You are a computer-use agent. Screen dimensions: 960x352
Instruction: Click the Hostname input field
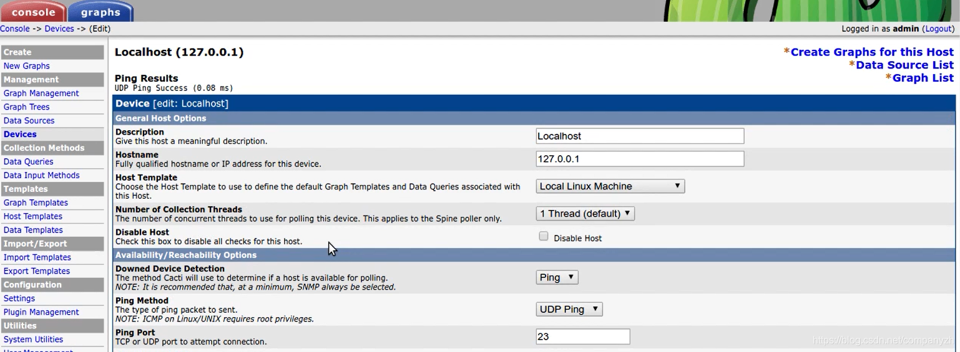click(639, 159)
